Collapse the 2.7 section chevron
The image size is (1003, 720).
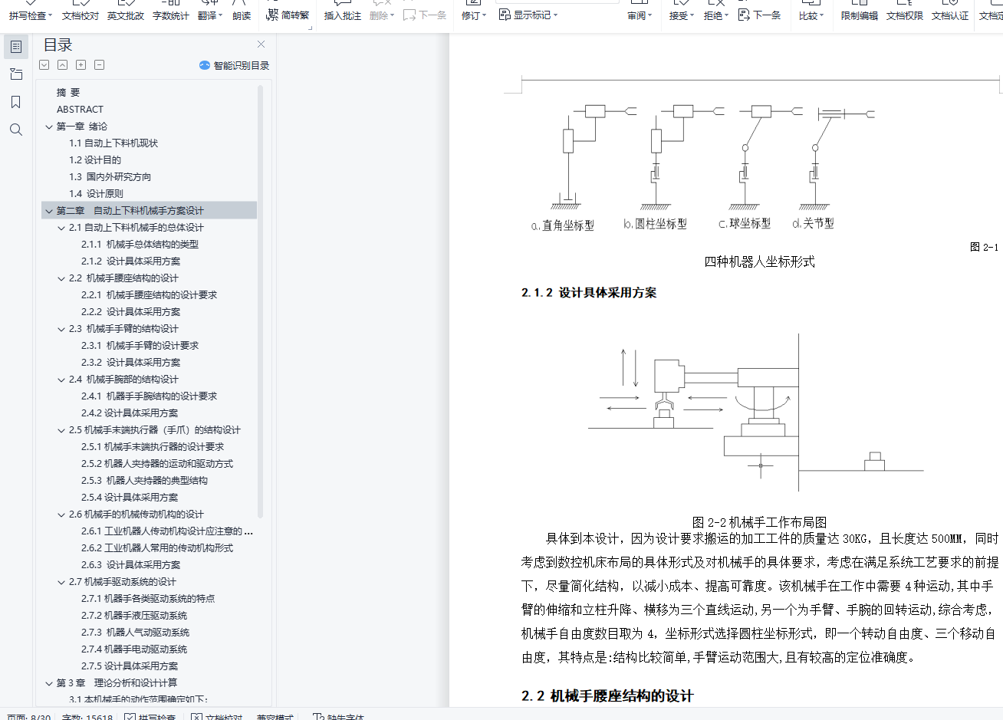61,582
